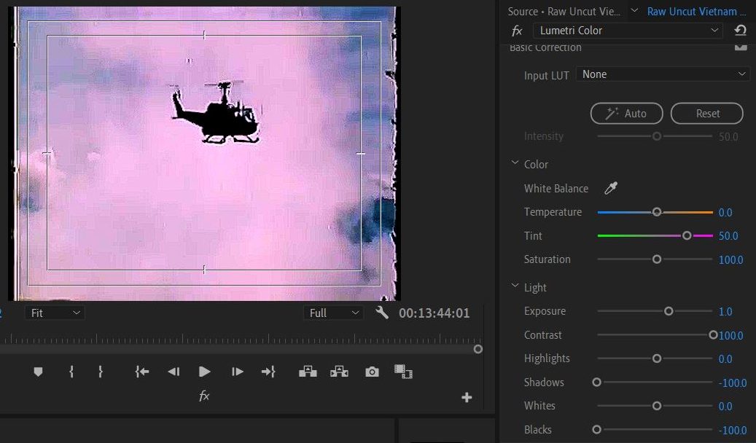Viewport: 756px width, 443px height.
Task: Click the Exposure value 1.0
Action: point(725,312)
